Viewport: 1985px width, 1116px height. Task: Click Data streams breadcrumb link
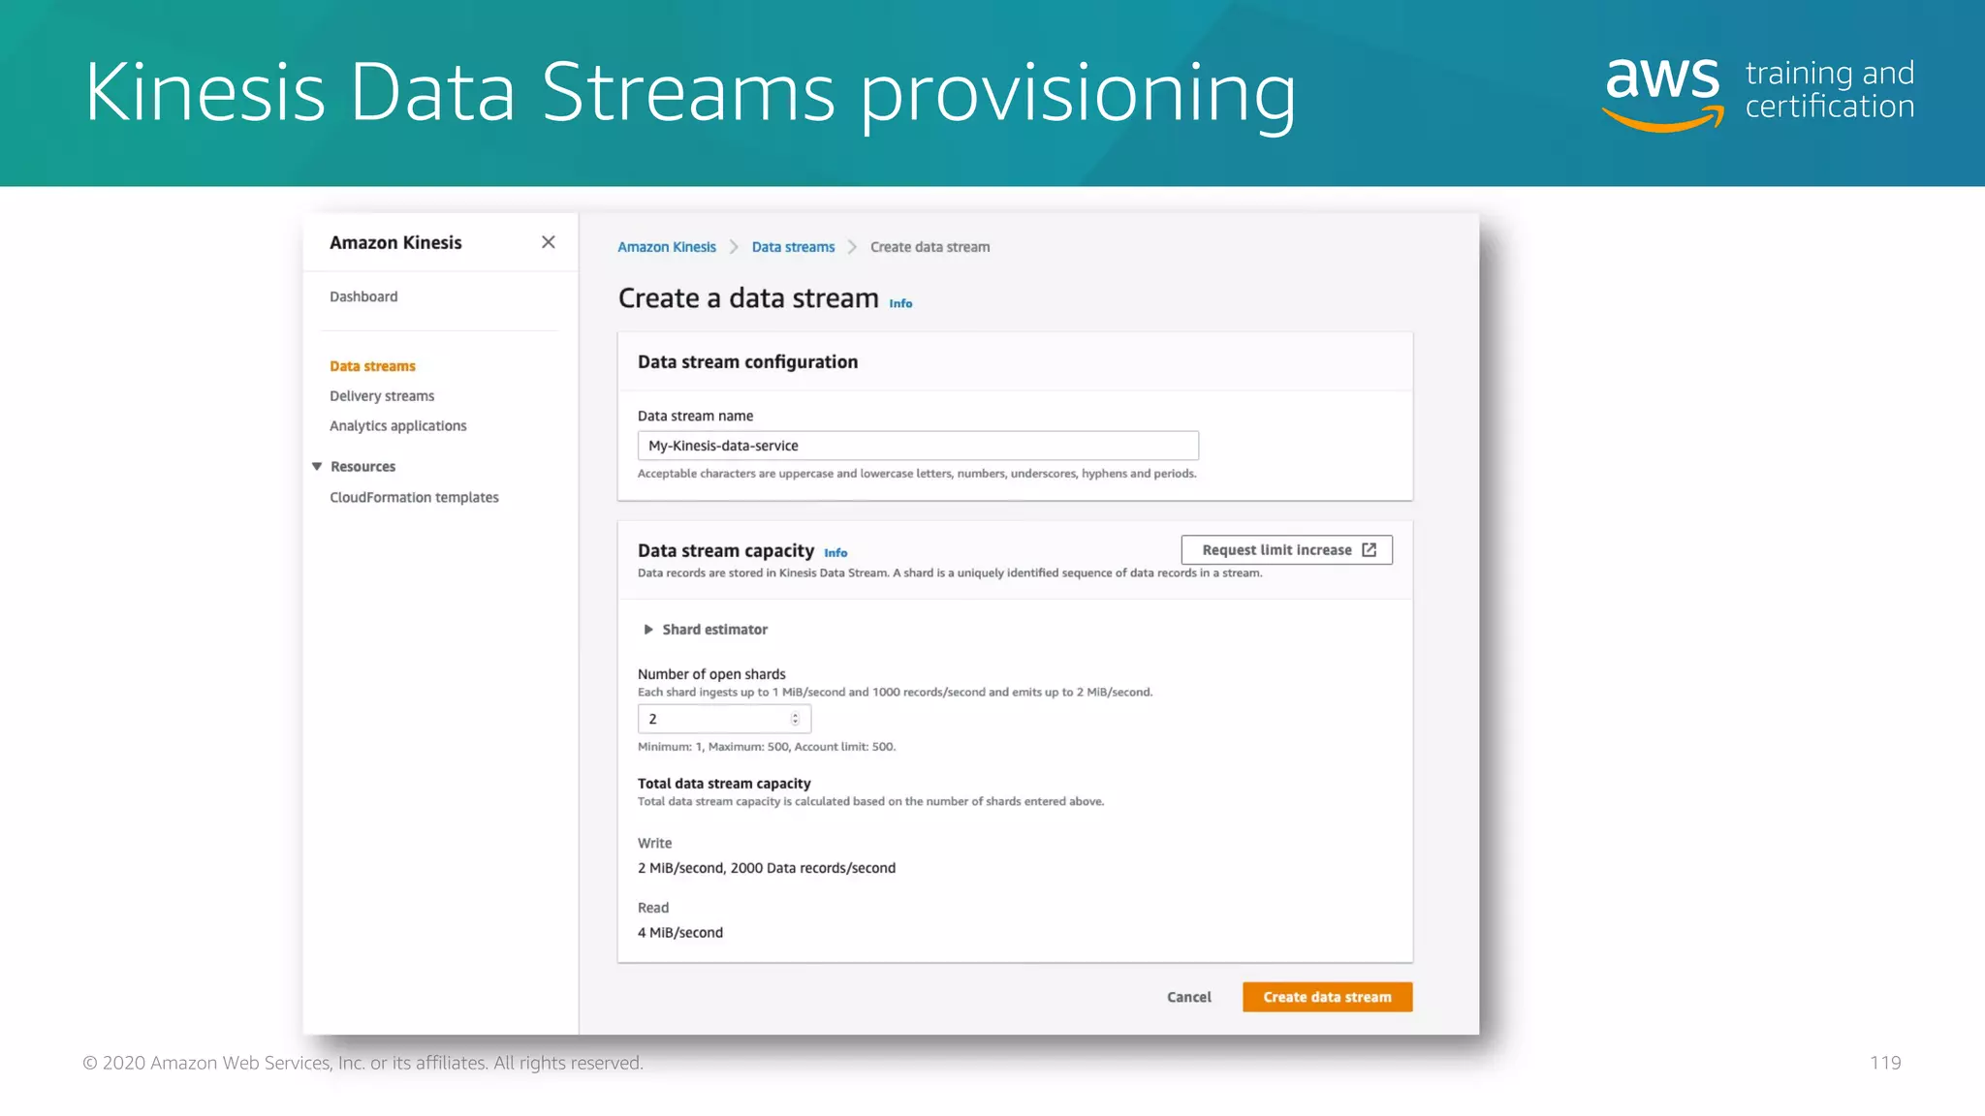point(793,247)
